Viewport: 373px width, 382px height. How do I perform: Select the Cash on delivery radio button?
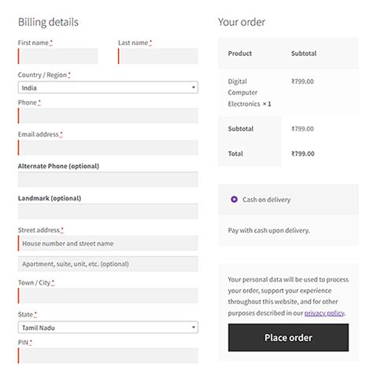234,200
